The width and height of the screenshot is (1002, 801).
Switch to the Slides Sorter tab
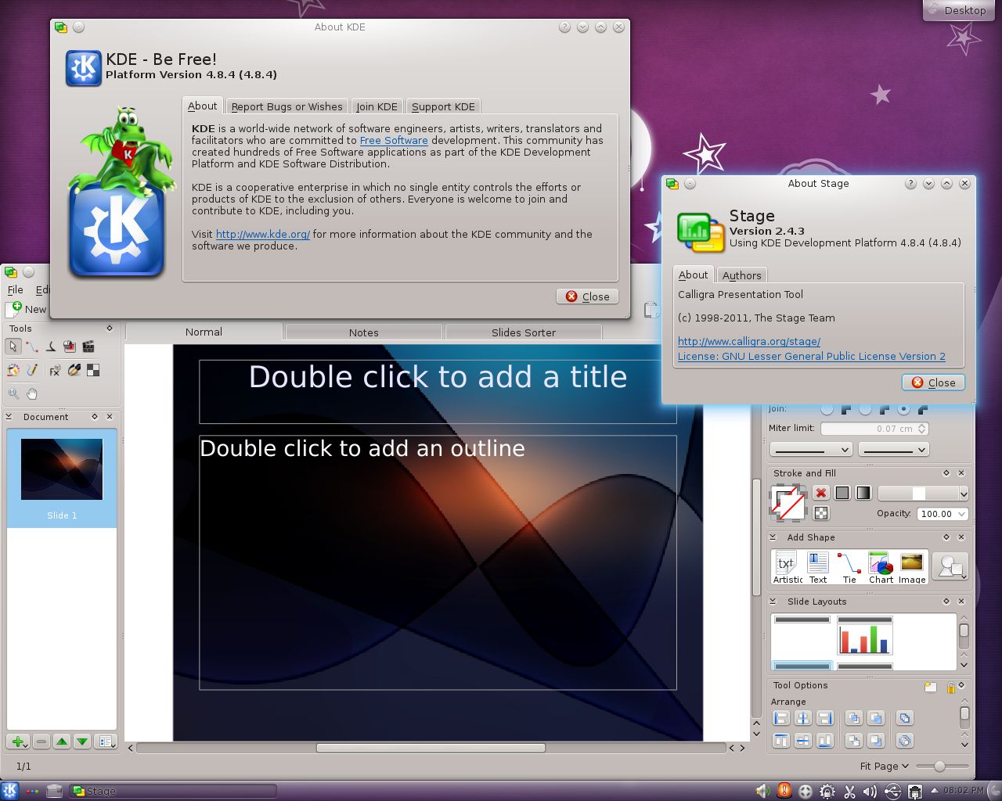(x=524, y=332)
